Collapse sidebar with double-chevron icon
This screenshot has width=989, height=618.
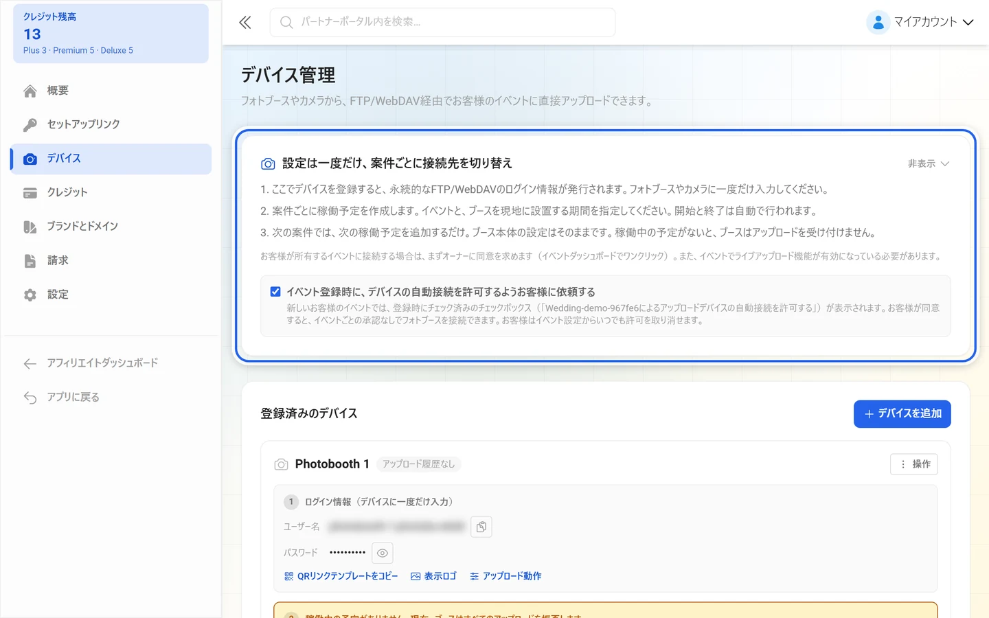[x=245, y=23]
